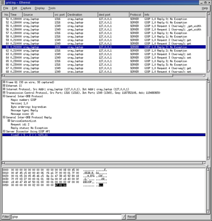The width and height of the screenshot is (212, 221).
Task: Open the File menu
Action: point(5,8)
